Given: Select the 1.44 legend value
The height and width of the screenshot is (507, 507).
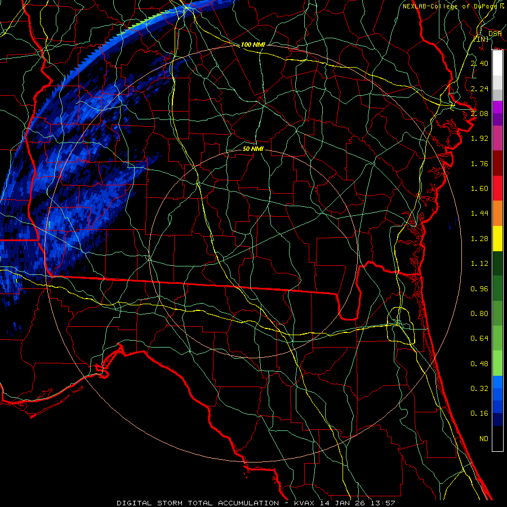Looking at the screenshot, I should (x=479, y=214).
